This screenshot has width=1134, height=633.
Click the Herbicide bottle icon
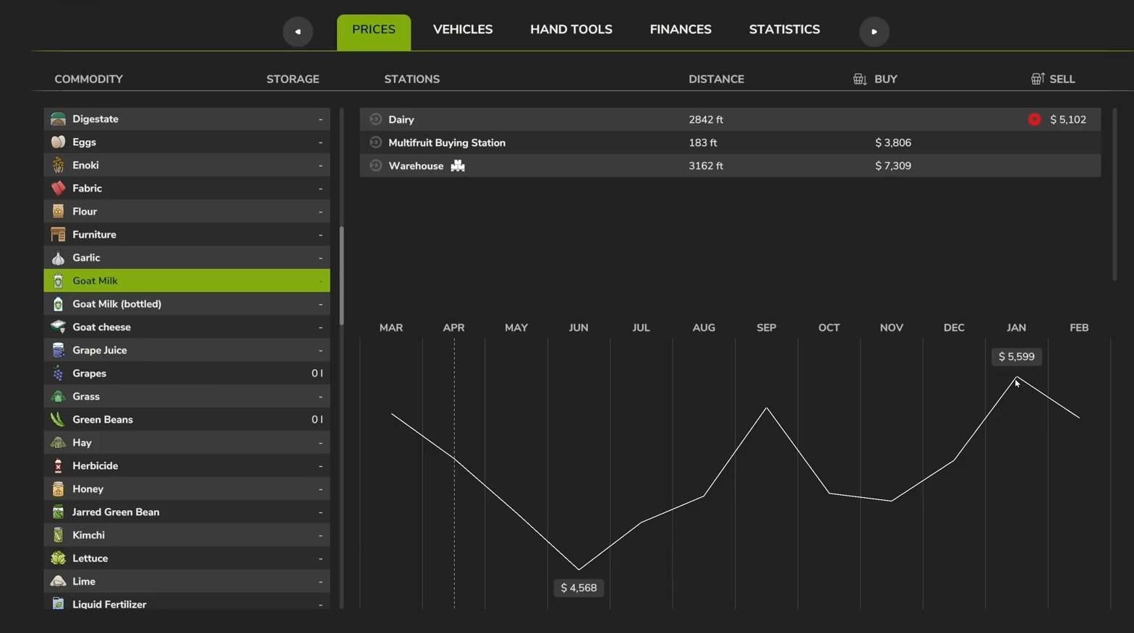pyautogui.click(x=58, y=466)
